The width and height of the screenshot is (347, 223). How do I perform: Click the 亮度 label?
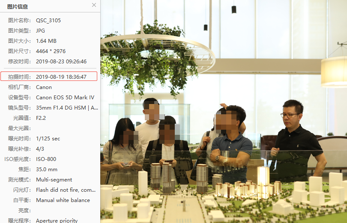click(x=24, y=211)
